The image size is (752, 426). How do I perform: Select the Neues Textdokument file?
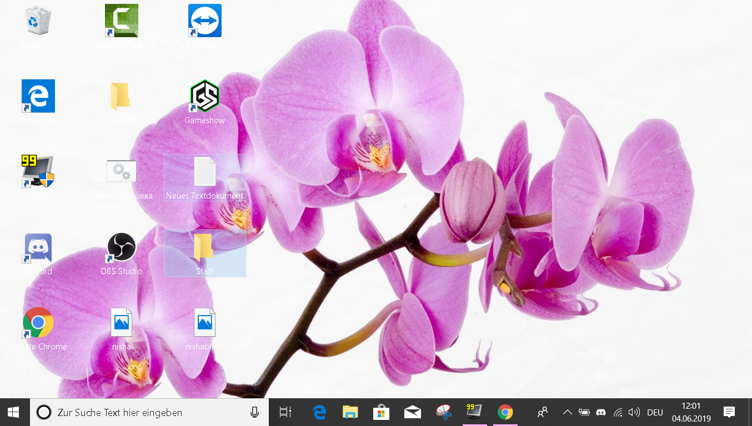(x=204, y=174)
